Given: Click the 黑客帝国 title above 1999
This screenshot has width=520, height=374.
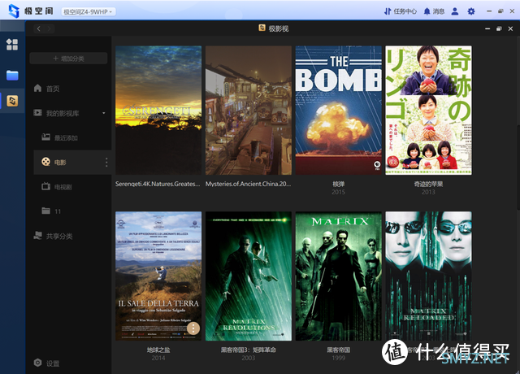Looking at the screenshot, I should [x=338, y=350].
